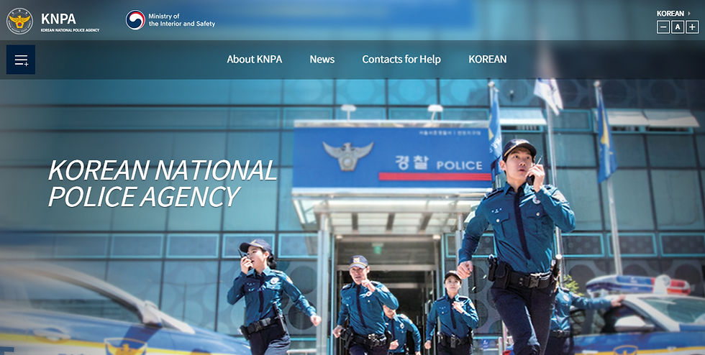705x355 pixels.
Task: Switch language via top-right KOREAN link
Action: point(673,14)
